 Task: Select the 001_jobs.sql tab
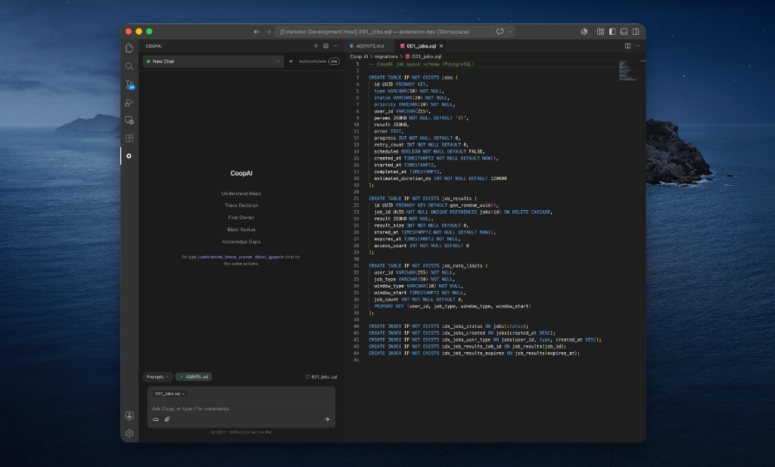coord(421,46)
